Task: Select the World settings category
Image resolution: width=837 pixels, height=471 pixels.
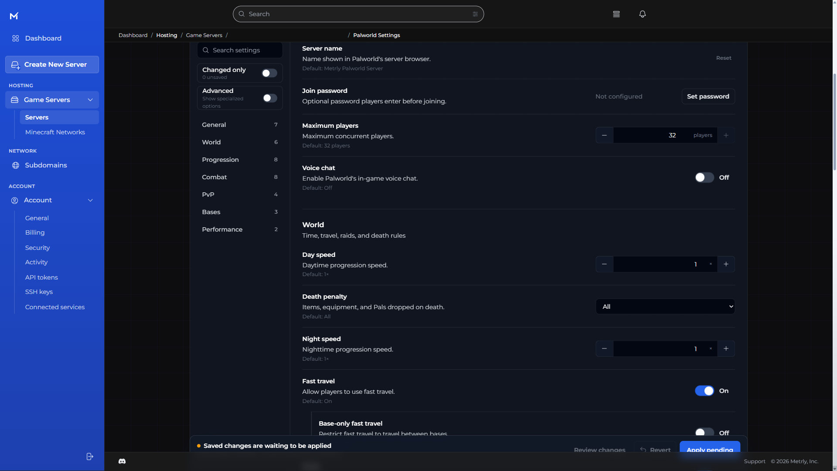Action: click(239, 142)
